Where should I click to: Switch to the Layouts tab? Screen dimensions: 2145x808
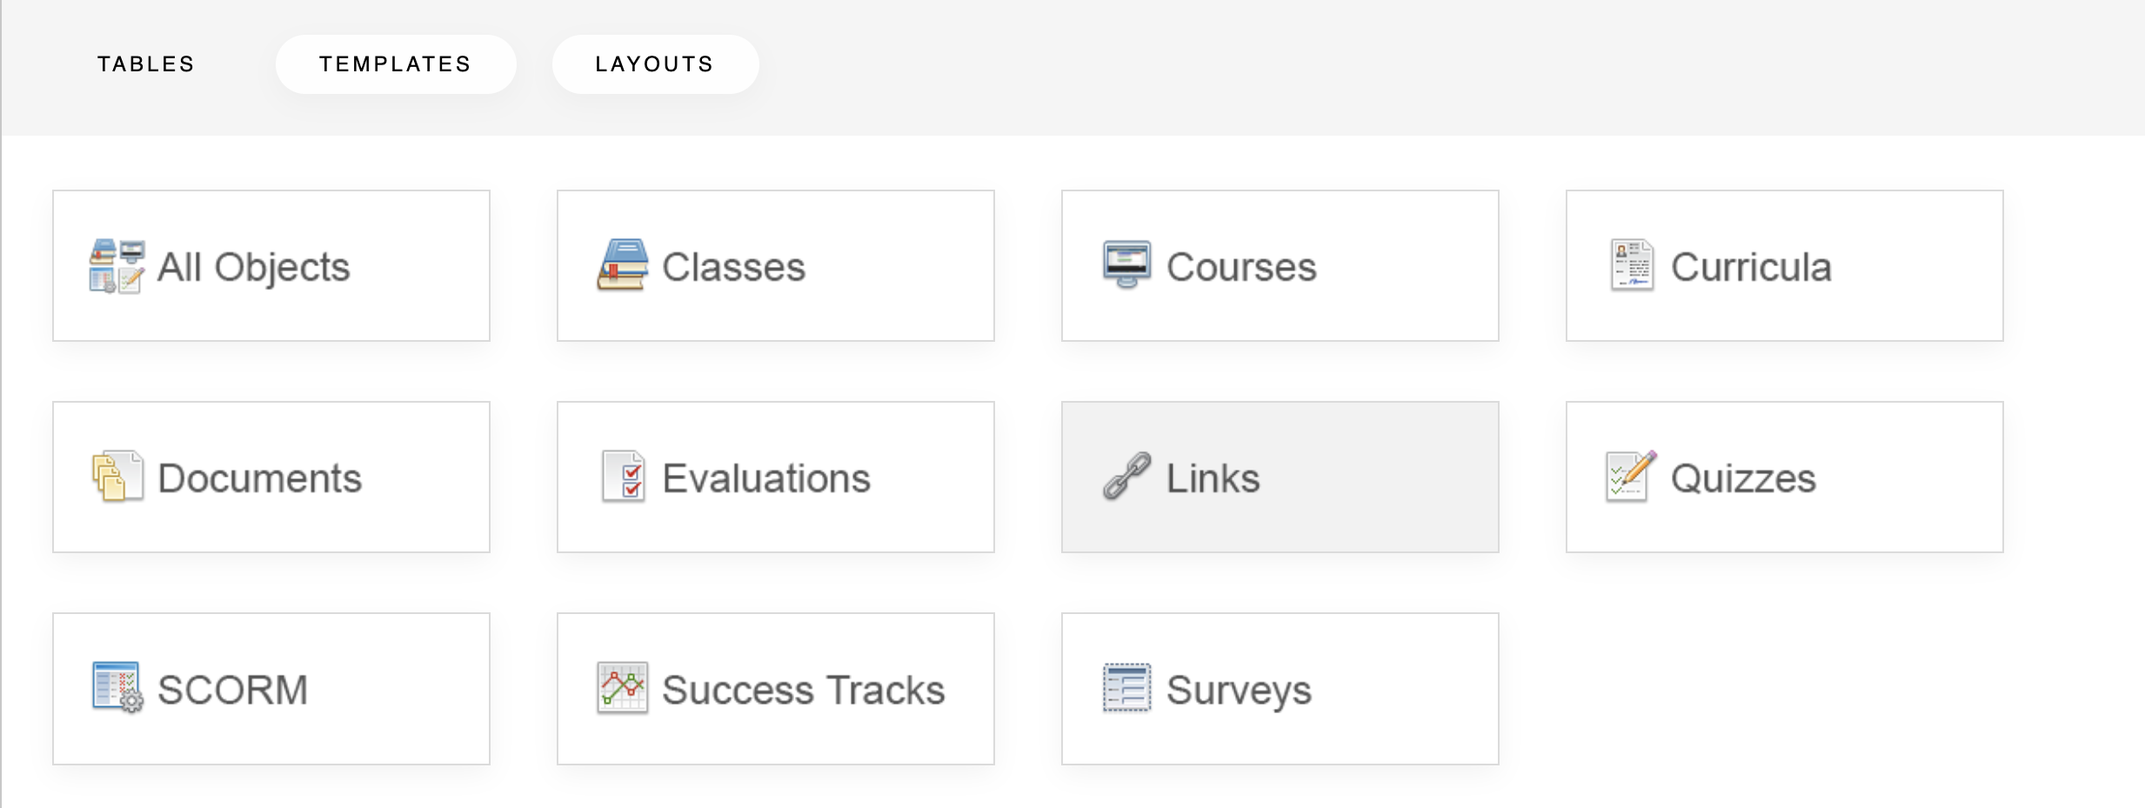[655, 64]
